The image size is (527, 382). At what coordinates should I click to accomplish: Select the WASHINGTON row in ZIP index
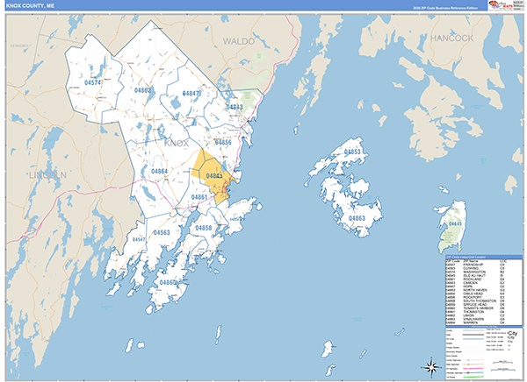475,272
